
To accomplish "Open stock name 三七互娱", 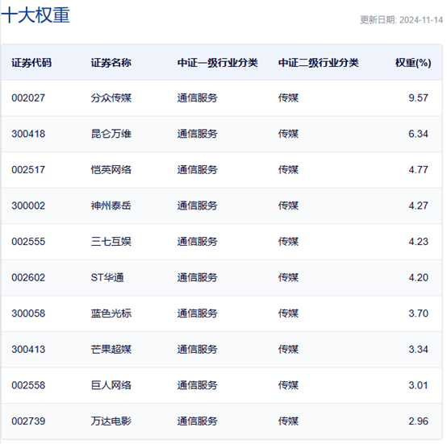I will pyautogui.click(x=111, y=242).
